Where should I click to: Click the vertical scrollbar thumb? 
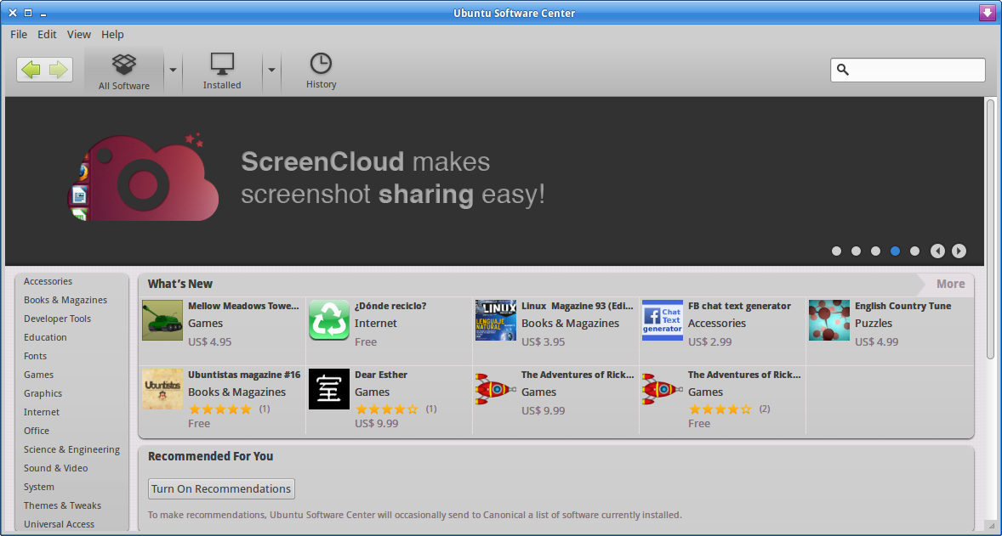990,229
